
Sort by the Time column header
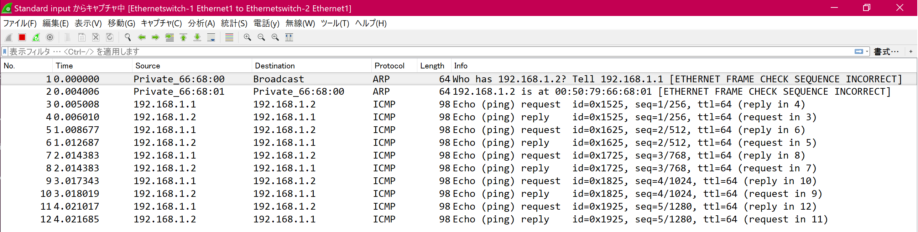click(92, 66)
